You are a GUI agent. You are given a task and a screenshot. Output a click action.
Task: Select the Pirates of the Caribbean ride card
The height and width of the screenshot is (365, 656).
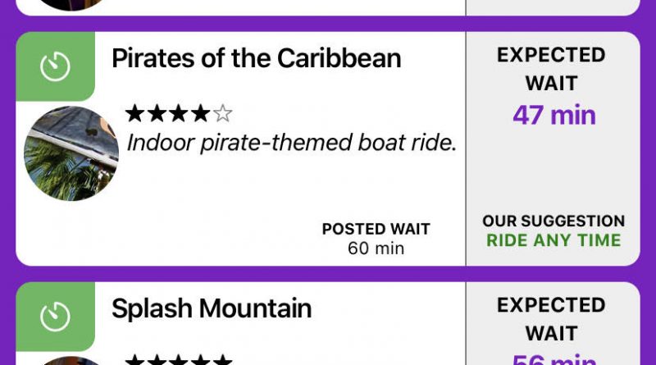(x=328, y=148)
